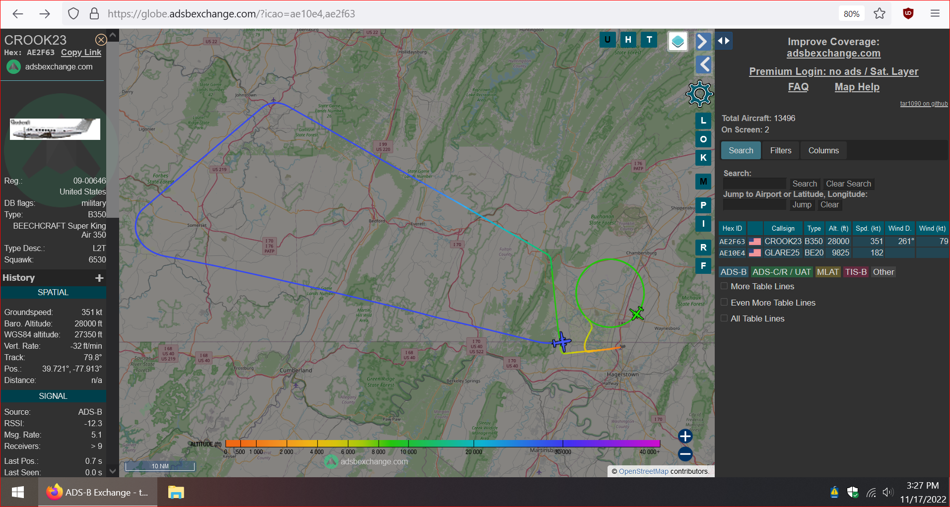Toggle the F map button
The width and height of the screenshot is (950, 507).
(703, 266)
